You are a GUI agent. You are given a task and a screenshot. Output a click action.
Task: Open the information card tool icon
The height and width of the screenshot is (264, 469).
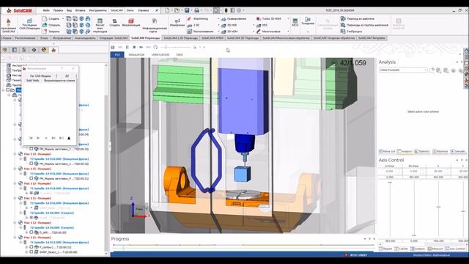(155, 21)
